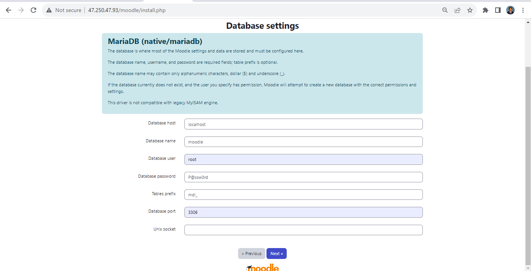
Task: Click the "Database name" label
Action: click(x=161, y=141)
